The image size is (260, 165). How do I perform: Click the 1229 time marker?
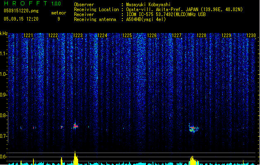227,35
